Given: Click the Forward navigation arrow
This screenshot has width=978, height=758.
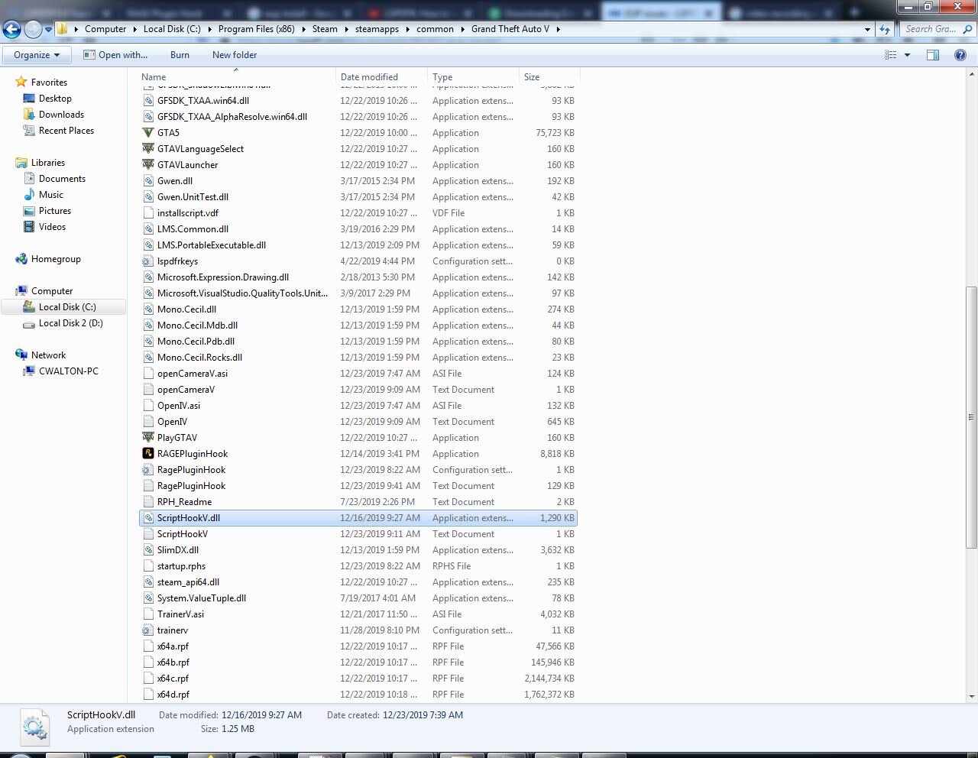Looking at the screenshot, I should point(33,29).
